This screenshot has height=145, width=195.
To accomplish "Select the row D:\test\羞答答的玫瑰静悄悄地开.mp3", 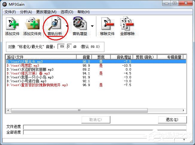I will point(96,85).
